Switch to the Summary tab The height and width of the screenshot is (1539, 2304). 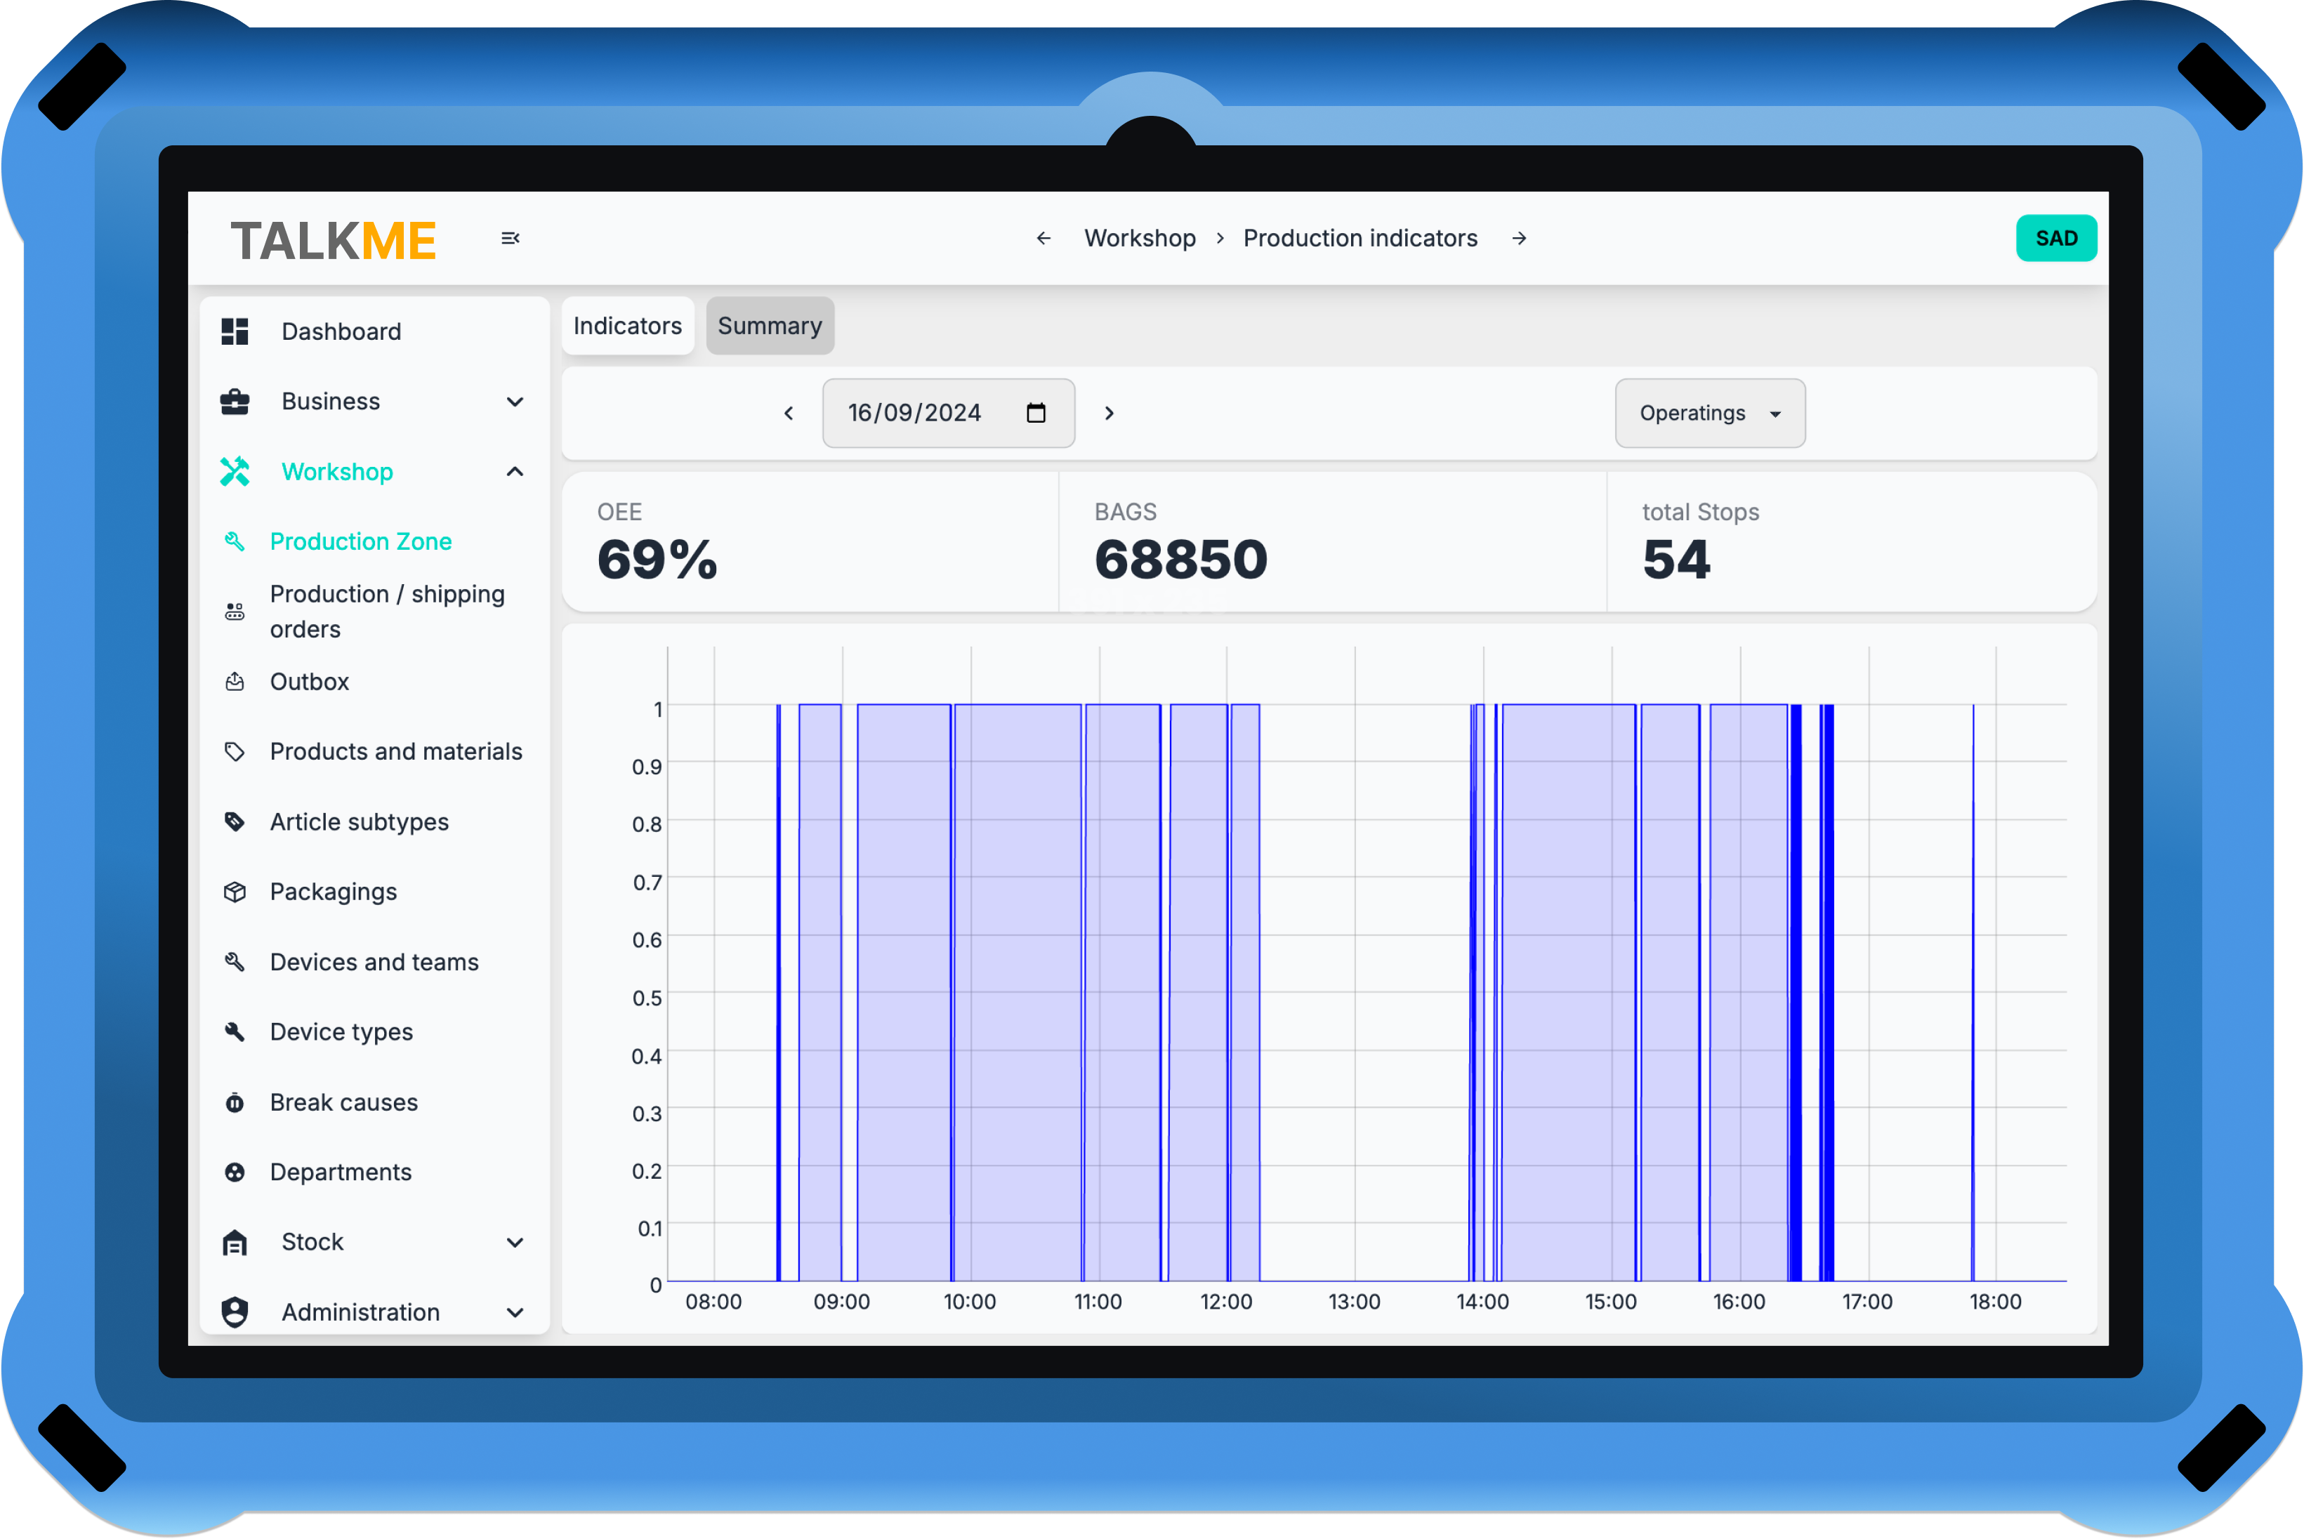(770, 326)
